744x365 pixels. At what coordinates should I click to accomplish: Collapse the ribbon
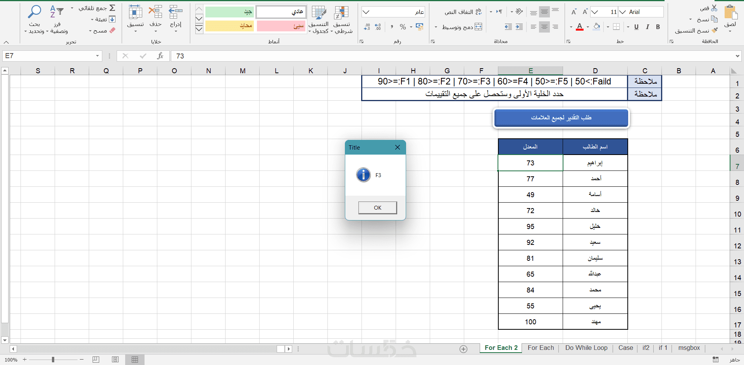click(x=6, y=42)
